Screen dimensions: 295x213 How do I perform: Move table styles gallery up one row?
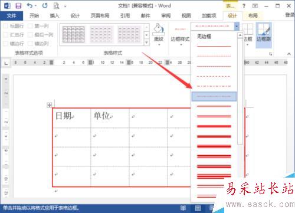pyautogui.click(x=146, y=27)
